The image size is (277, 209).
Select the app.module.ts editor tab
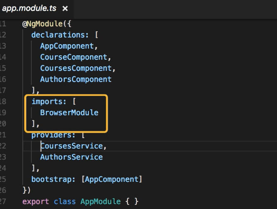[x=29, y=8]
